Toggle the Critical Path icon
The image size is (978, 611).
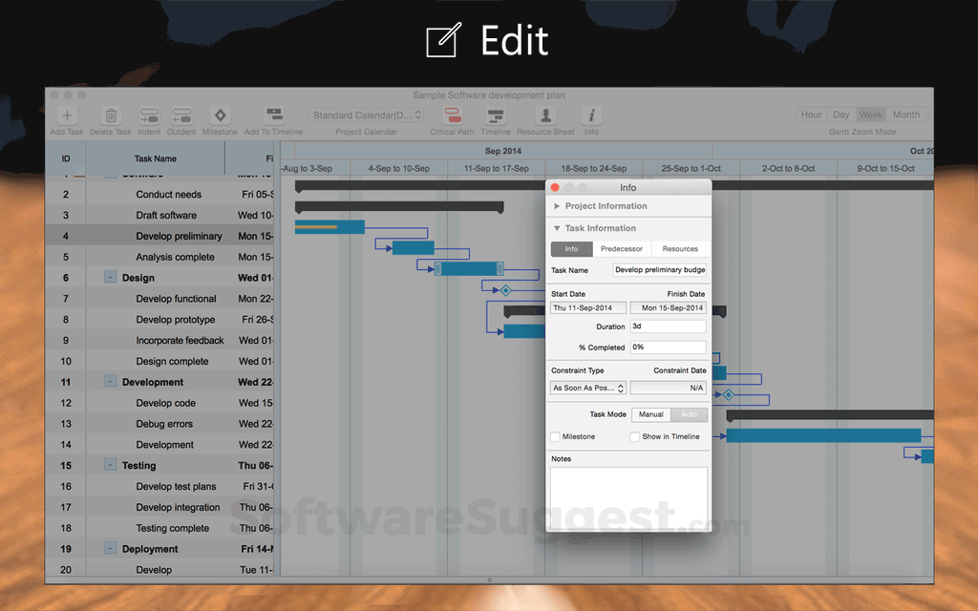click(452, 116)
